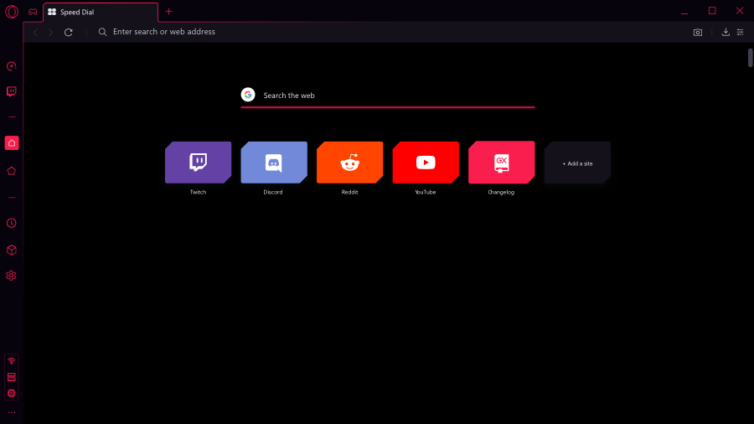The height and width of the screenshot is (424, 754).
Task: Open the downloads panel
Action: coord(726,32)
